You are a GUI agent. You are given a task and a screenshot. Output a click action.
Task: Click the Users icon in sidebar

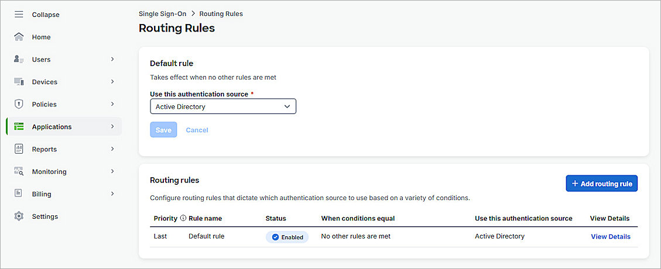(x=19, y=60)
